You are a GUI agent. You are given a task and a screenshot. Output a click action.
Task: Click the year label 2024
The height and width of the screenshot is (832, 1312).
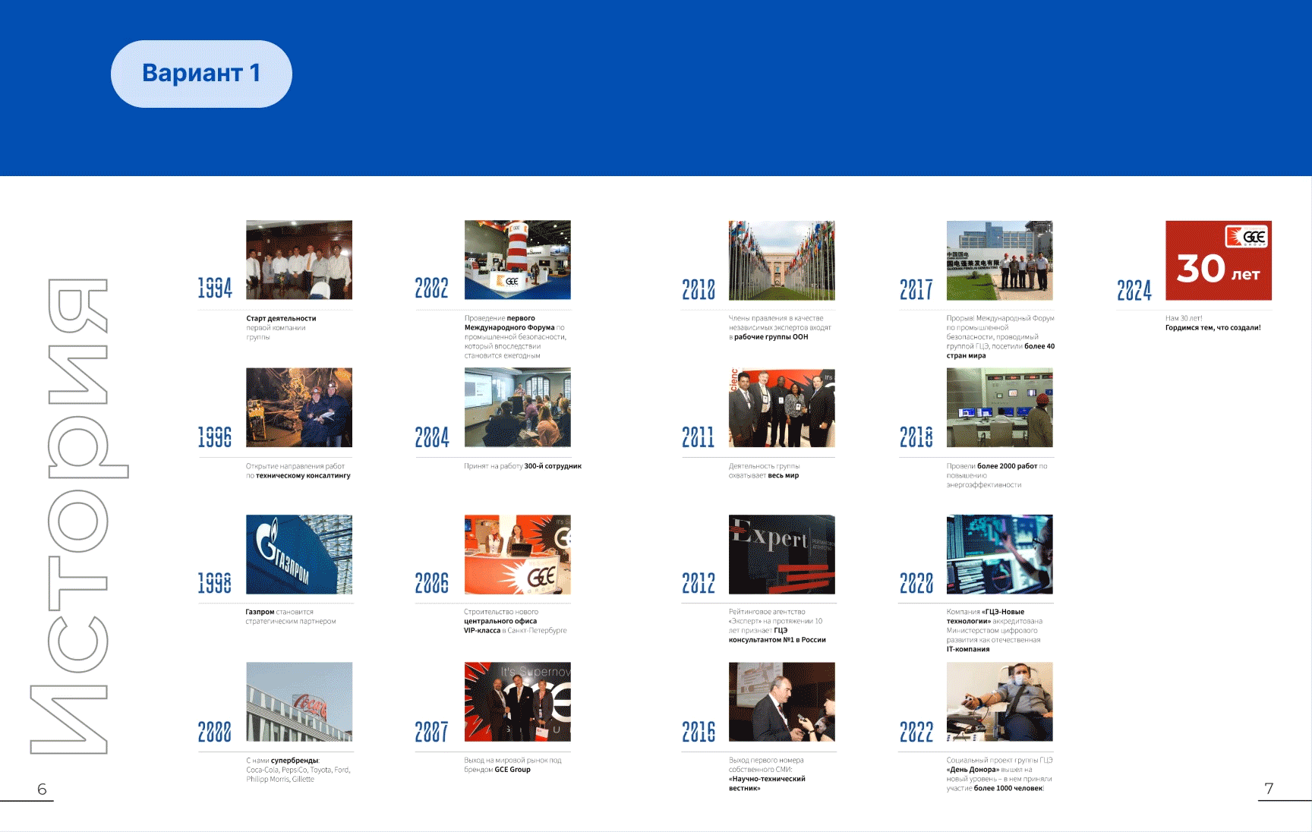coord(1134,289)
